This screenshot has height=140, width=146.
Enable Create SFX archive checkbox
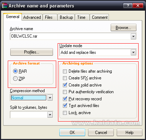[65, 78]
